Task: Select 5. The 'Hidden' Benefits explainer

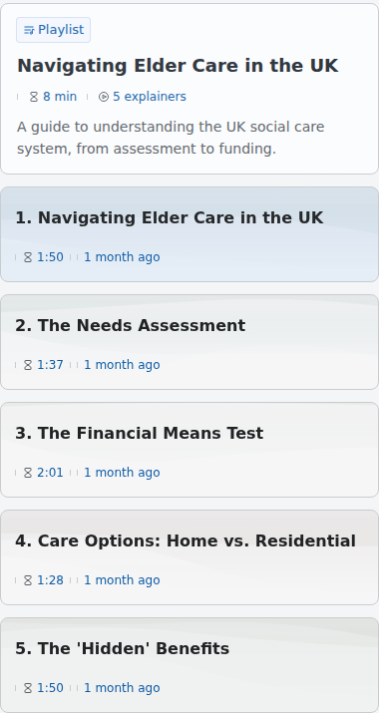Action: pos(189,665)
